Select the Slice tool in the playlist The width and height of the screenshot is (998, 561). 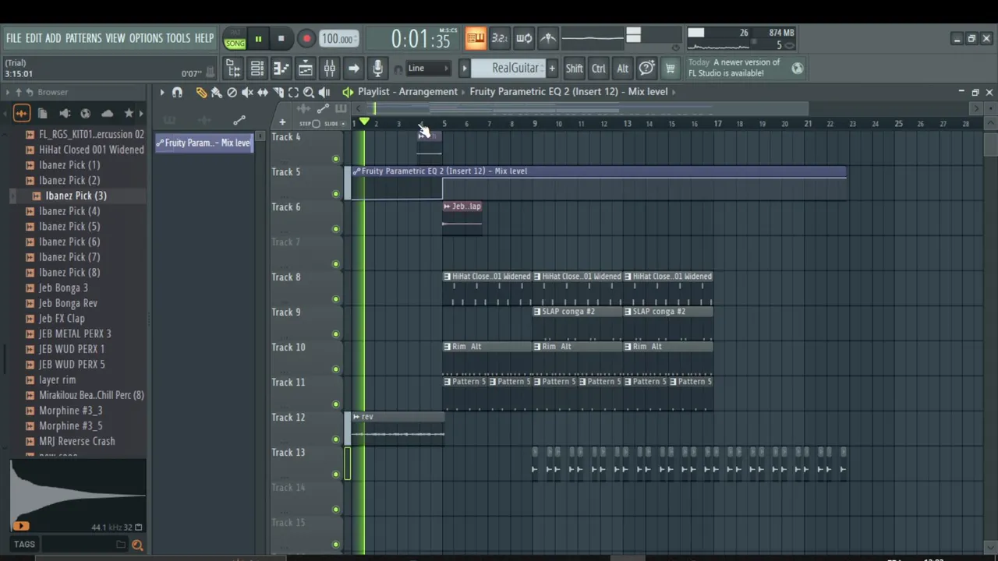coord(278,92)
